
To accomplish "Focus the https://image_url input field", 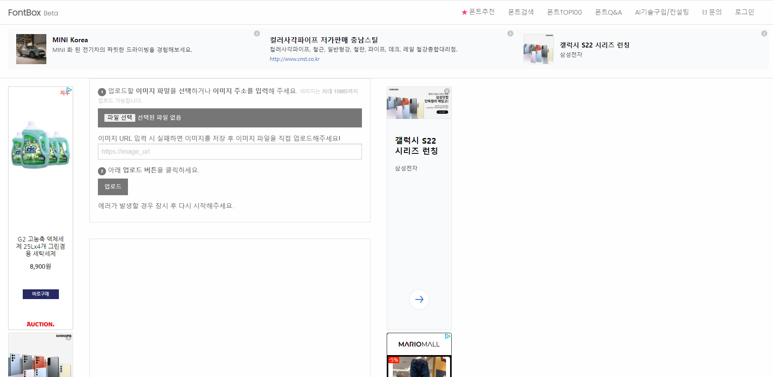I will 230,152.
